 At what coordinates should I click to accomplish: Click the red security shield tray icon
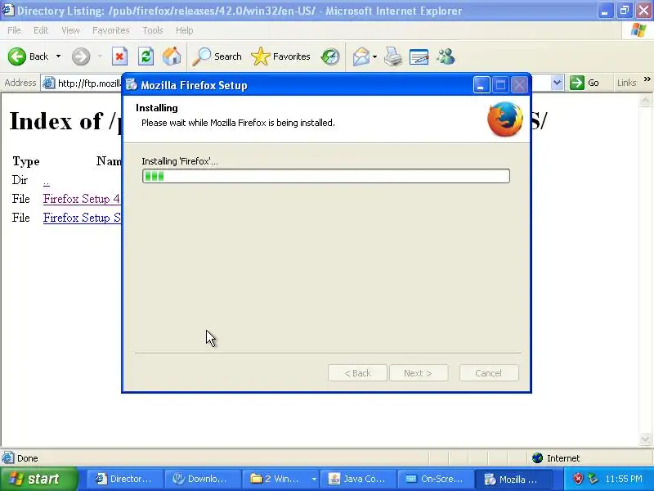pos(578,479)
